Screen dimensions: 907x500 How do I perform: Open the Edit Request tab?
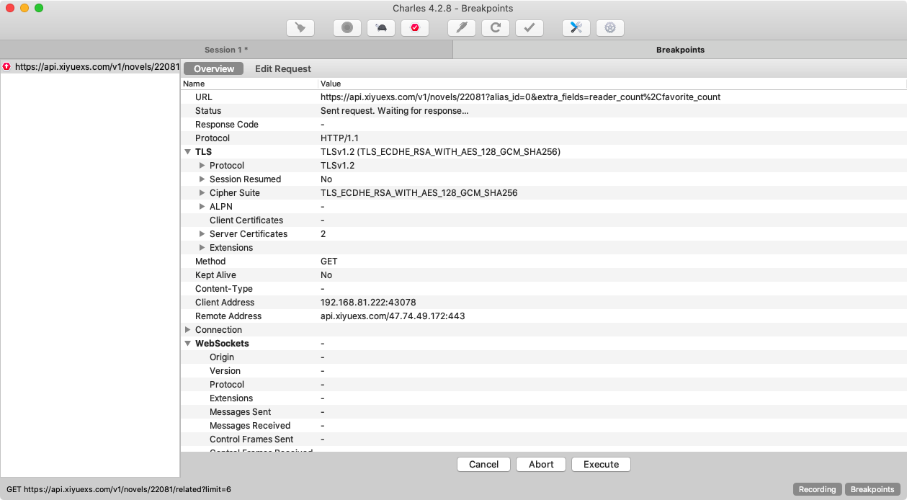[x=283, y=68]
